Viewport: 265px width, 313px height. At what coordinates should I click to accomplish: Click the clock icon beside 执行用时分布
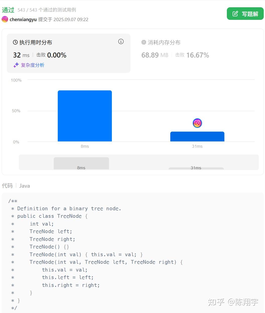coord(15,42)
